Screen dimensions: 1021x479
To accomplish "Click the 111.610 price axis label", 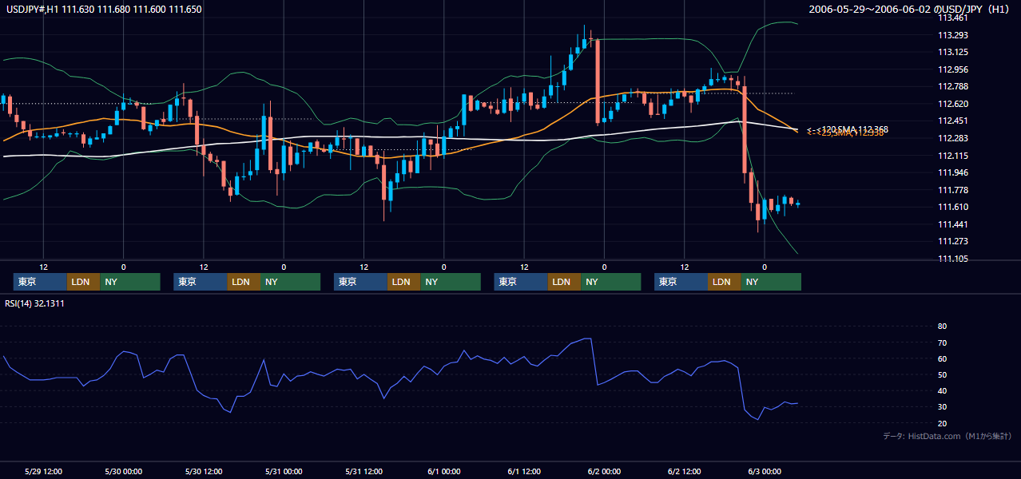I will pos(953,208).
